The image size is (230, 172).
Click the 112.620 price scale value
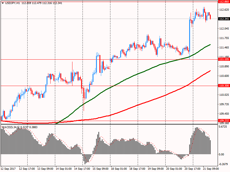224,10
